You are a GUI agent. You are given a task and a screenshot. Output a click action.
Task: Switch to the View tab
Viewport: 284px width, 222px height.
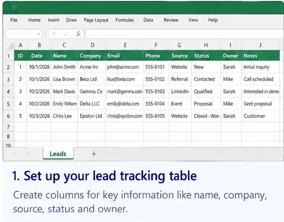click(x=193, y=20)
